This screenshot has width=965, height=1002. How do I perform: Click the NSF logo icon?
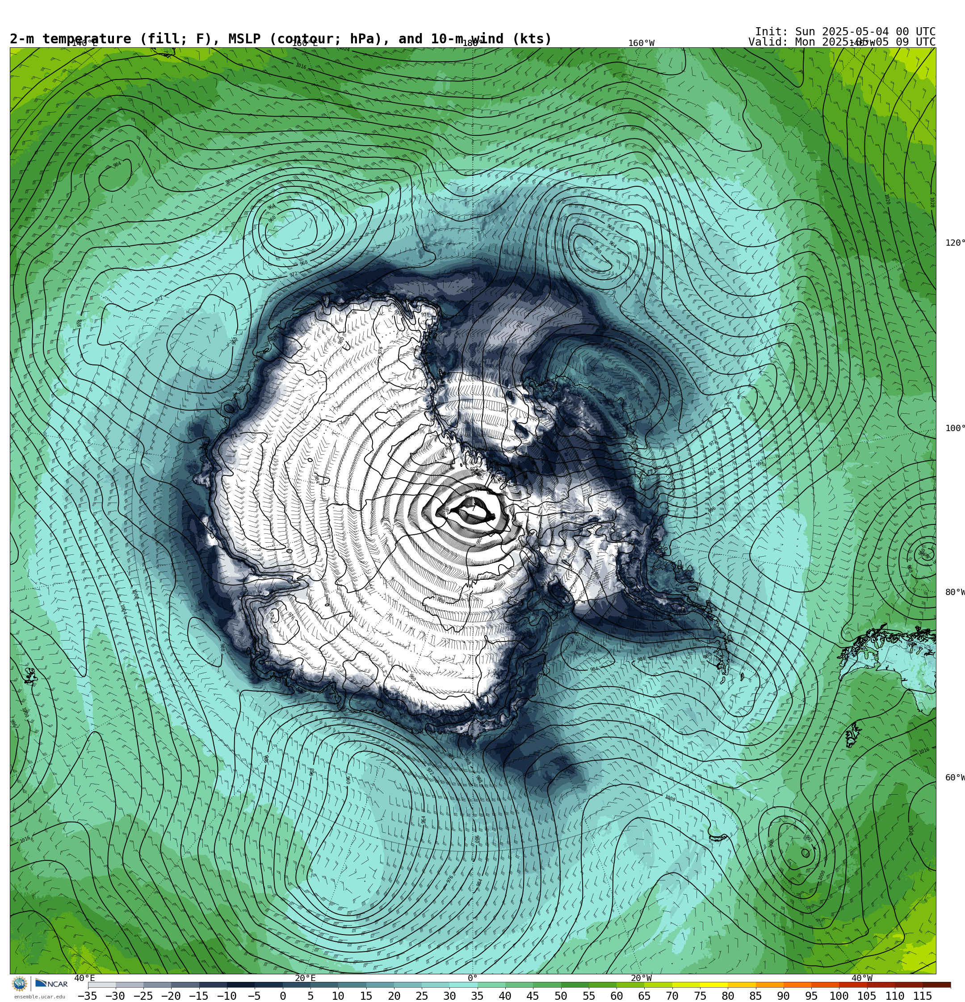[19, 983]
